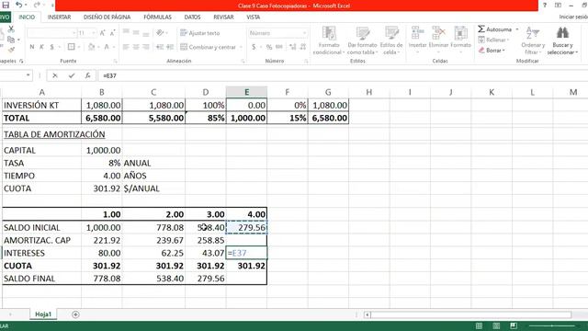Click the Rellenar button
Viewport: 588px width, 331px height.
point(494,40)
